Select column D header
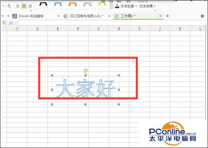 click(x=37, y=29)
